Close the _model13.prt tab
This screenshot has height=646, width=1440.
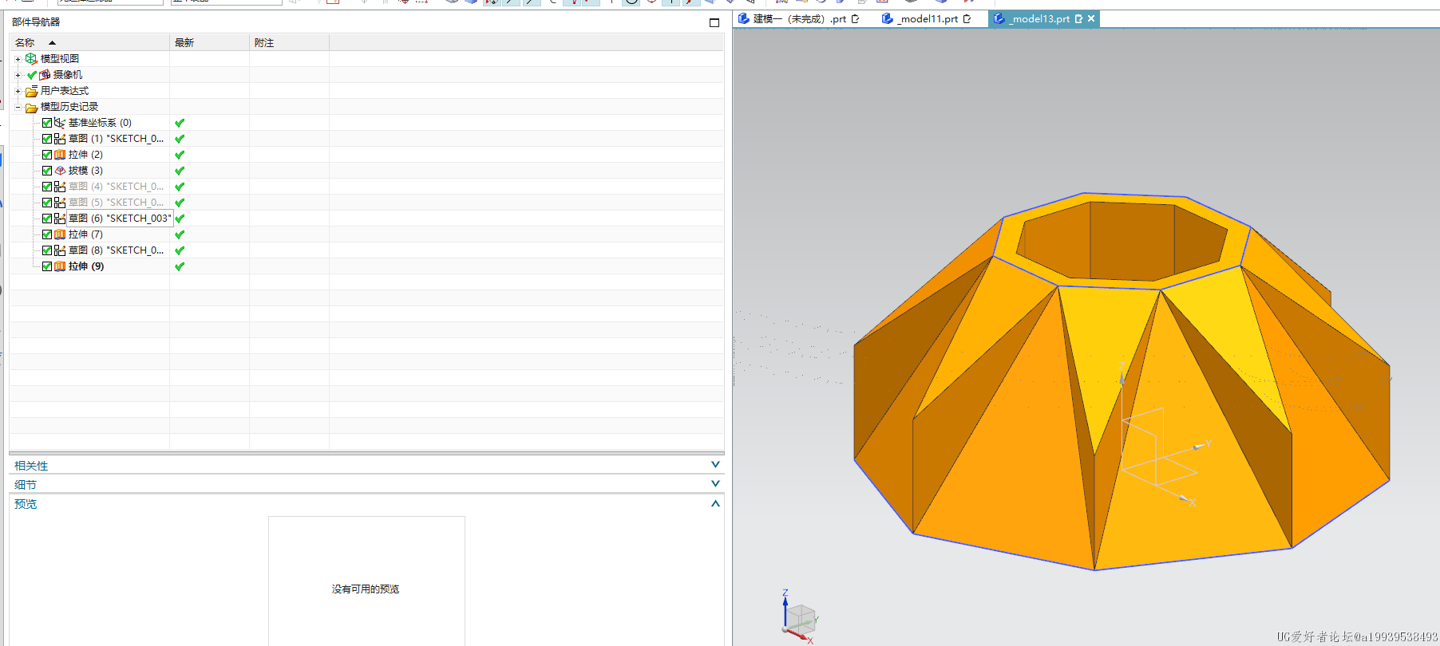1091,18
